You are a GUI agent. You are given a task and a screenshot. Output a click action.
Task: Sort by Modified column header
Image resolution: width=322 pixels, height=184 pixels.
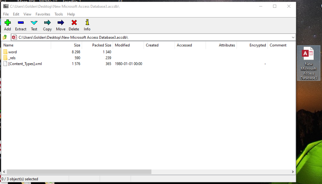(128, 45)
